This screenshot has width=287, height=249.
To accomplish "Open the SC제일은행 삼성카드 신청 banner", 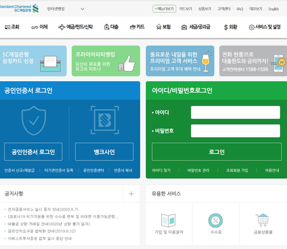I will click(x=33, y=61).
